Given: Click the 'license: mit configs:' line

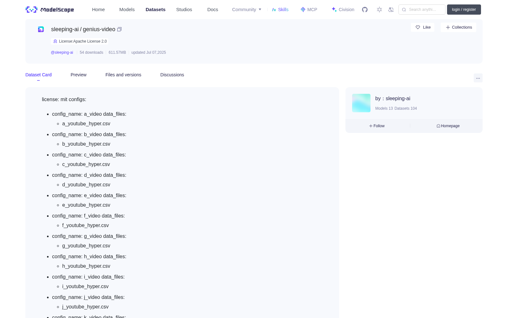Looking at the screenshot, I should pyautogui.click(x=64, y=100).
